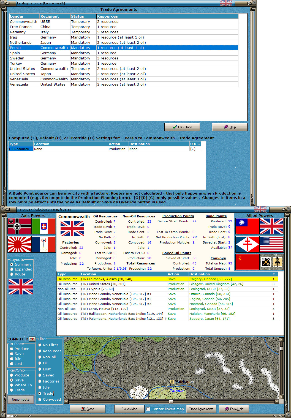Choose Where To under Rail/Ship
The width and height of the screenshot is (291, 418).
tap(21, 385)
